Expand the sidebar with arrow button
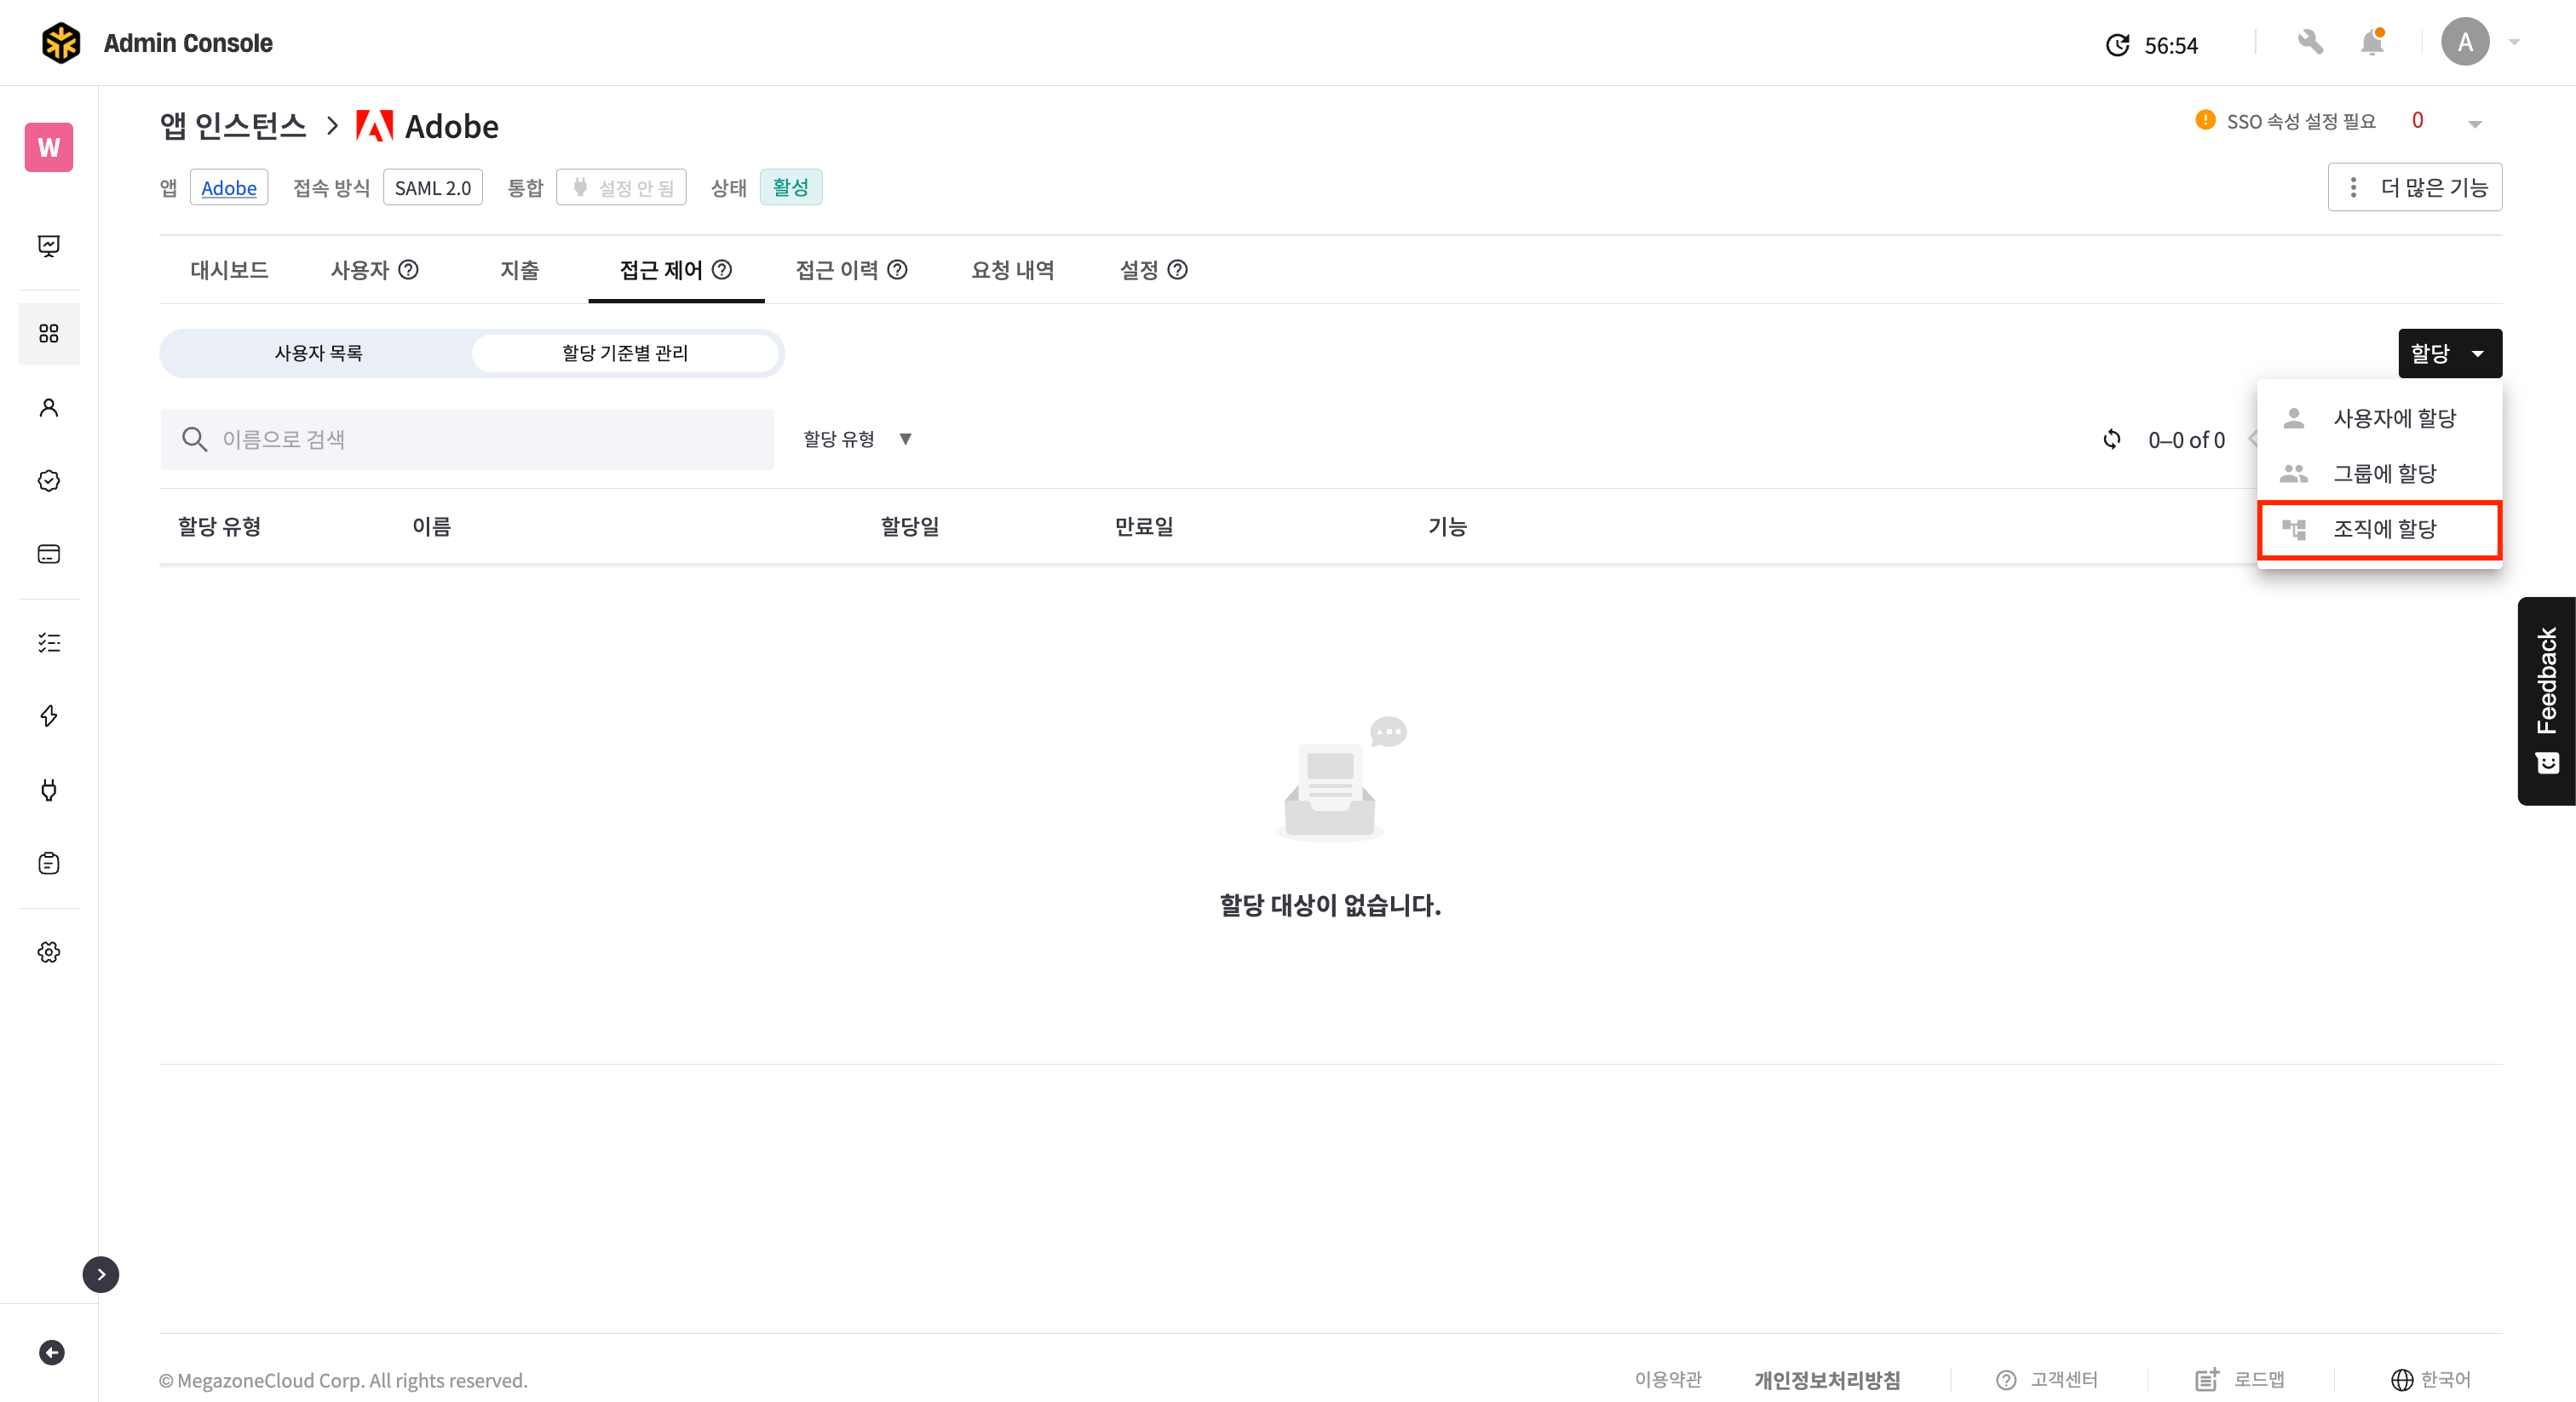The image size is (2576, 1402). coord(100,1274)
